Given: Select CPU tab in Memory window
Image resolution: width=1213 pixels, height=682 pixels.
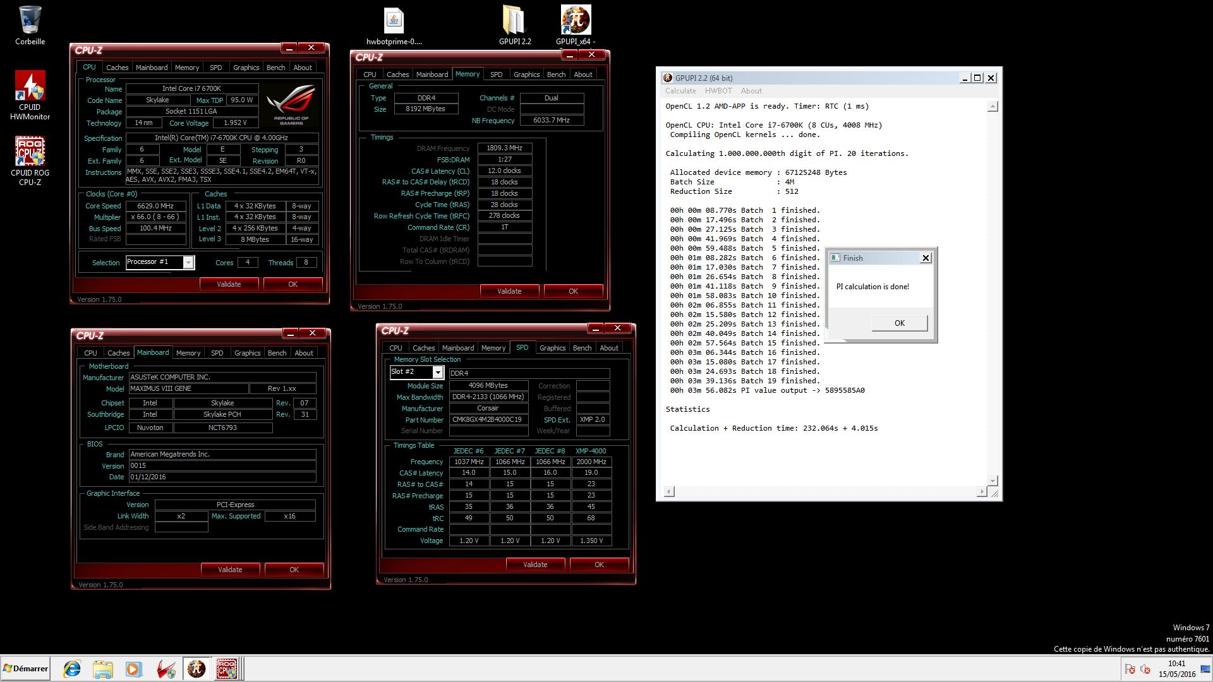Looking at the screenshot, I should point(370,75).
